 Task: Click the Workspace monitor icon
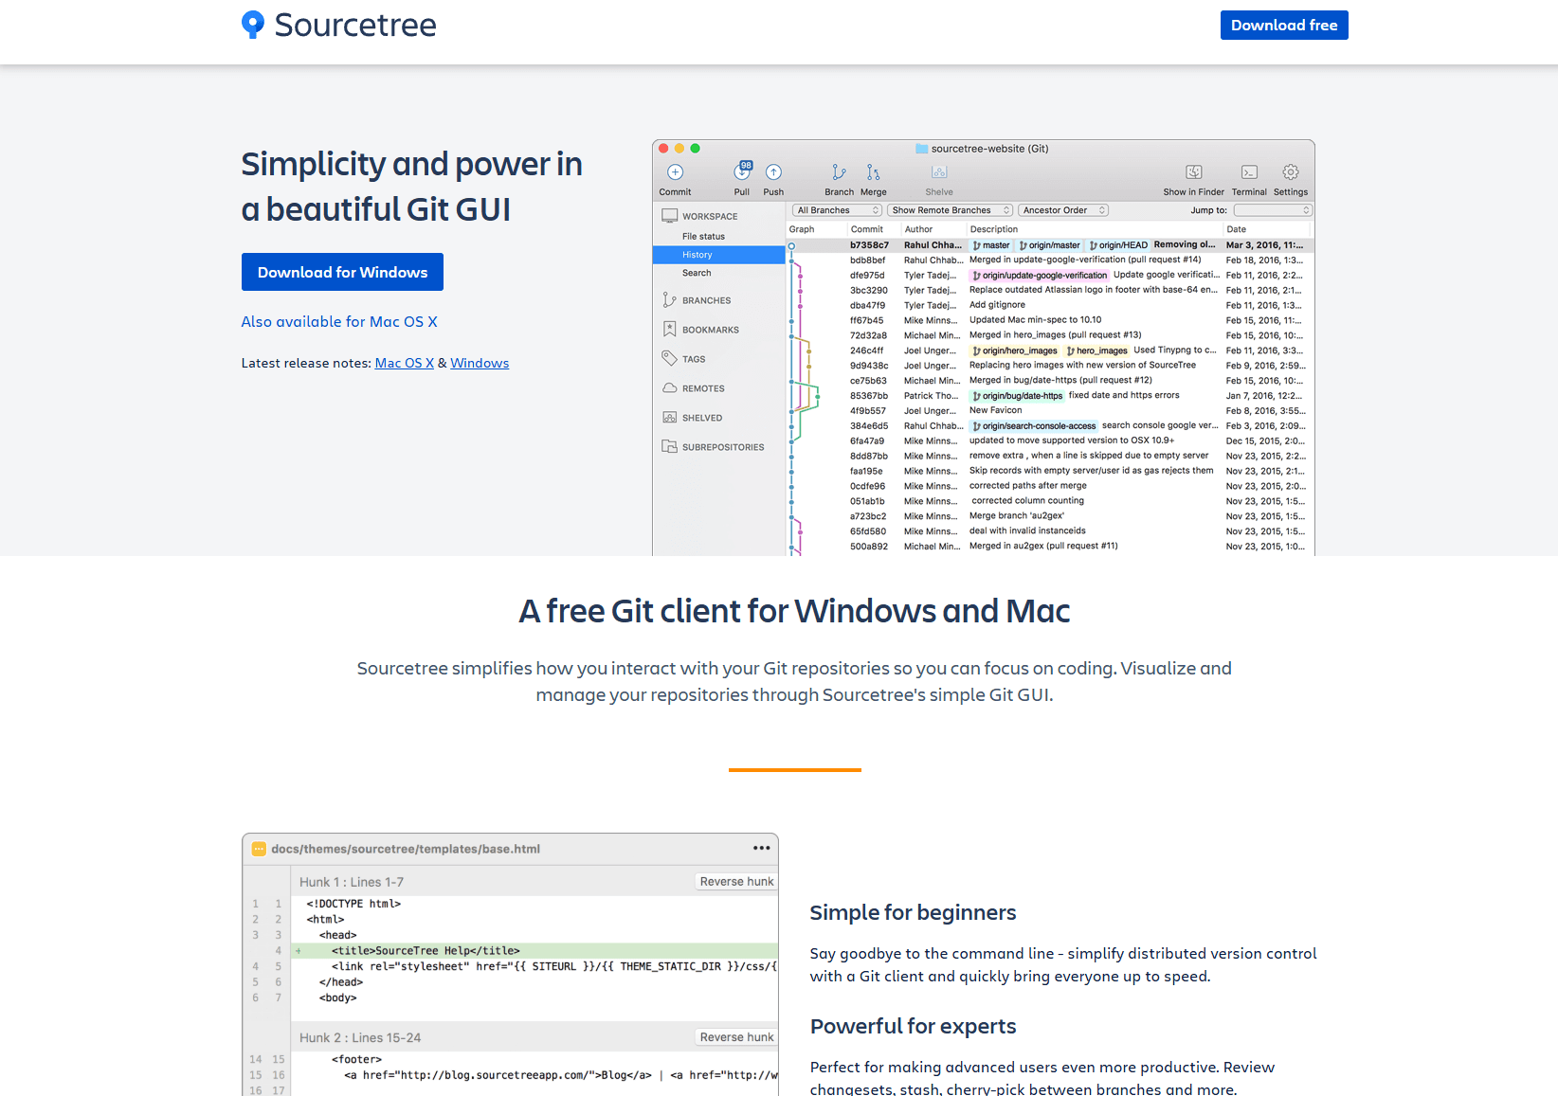669,216
